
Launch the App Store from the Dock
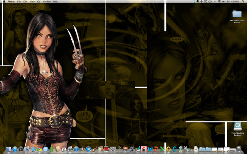point(15,149)
